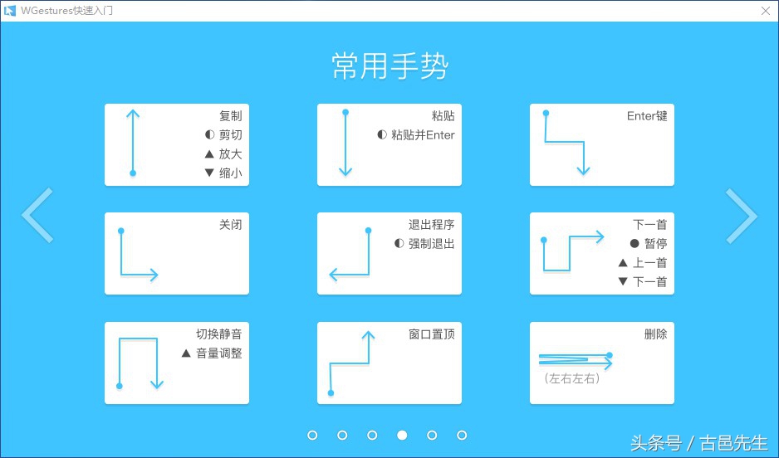Click the (左右左右) hint text
The height and width of the screenshot is (458, 779).
point(572,378)
